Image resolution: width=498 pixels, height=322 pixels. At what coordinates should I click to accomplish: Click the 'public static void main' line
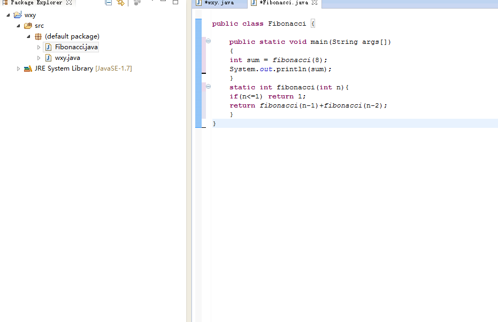point(310,42)
